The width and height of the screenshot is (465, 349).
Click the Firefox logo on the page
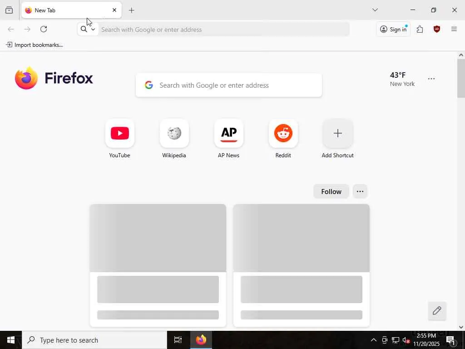[x=54, y=78]
